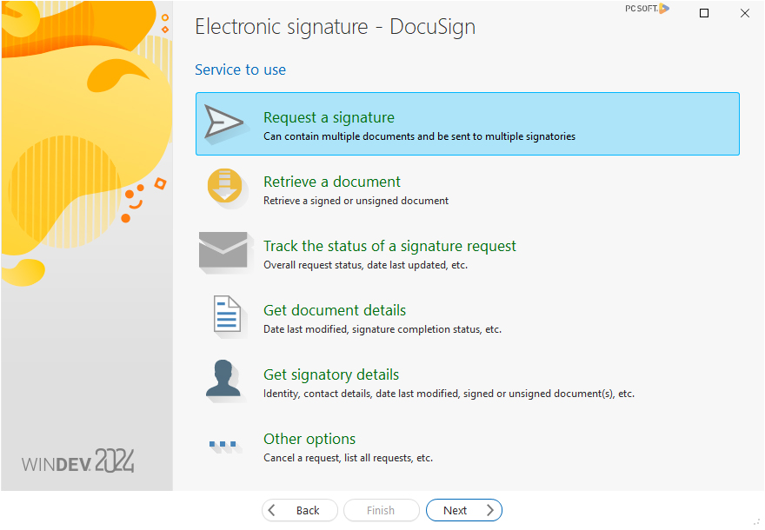Choose Retrieve a document service

point(468,189)
